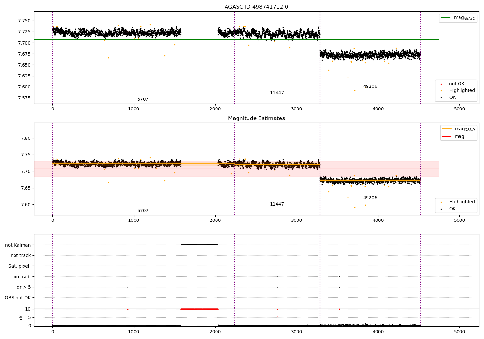Click x-axis tick 2000 under top plot
Image resolution: width=484 pixels, height=339 pixels.
[215, 109]
